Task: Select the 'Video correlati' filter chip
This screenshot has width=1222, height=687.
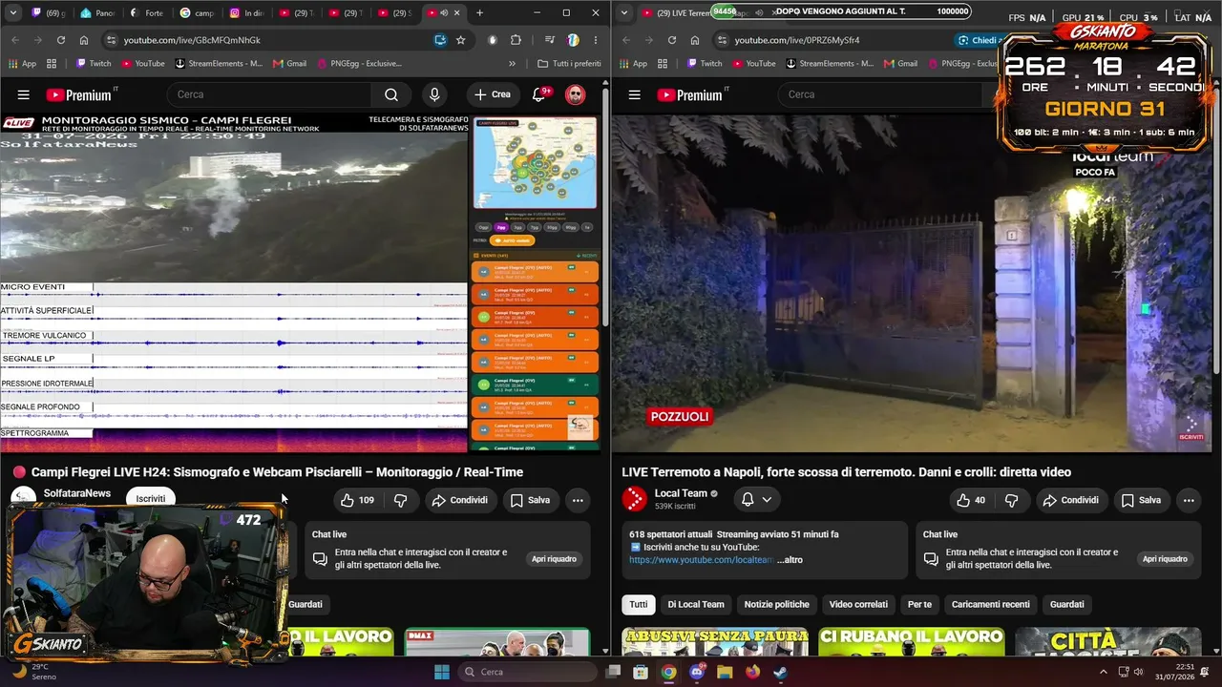Action: click(x=858, y=604)
